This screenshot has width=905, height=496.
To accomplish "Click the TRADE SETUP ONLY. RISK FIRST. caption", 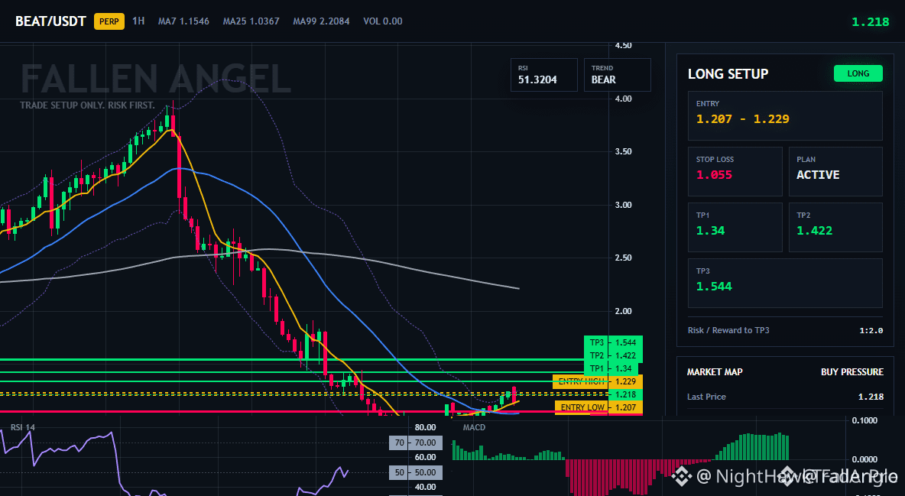I will 87,105.
